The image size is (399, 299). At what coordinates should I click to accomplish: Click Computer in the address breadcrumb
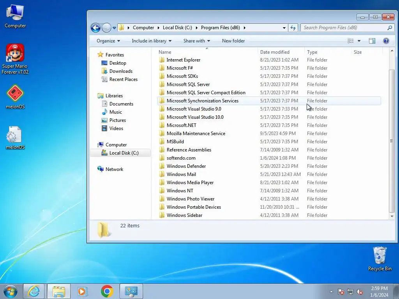pos(143,28)
